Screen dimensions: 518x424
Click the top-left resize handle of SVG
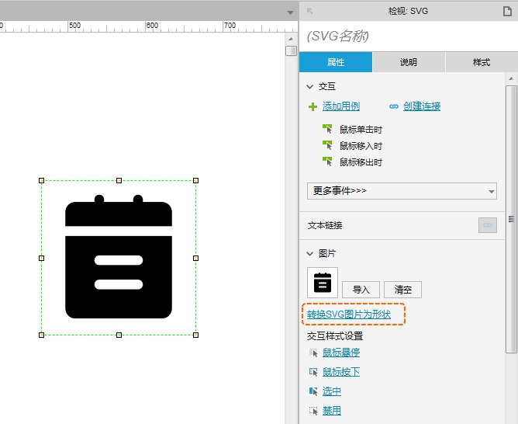41,180
